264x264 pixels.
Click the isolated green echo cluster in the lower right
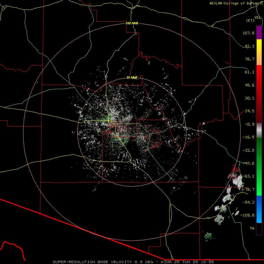(x=208, y=236)
